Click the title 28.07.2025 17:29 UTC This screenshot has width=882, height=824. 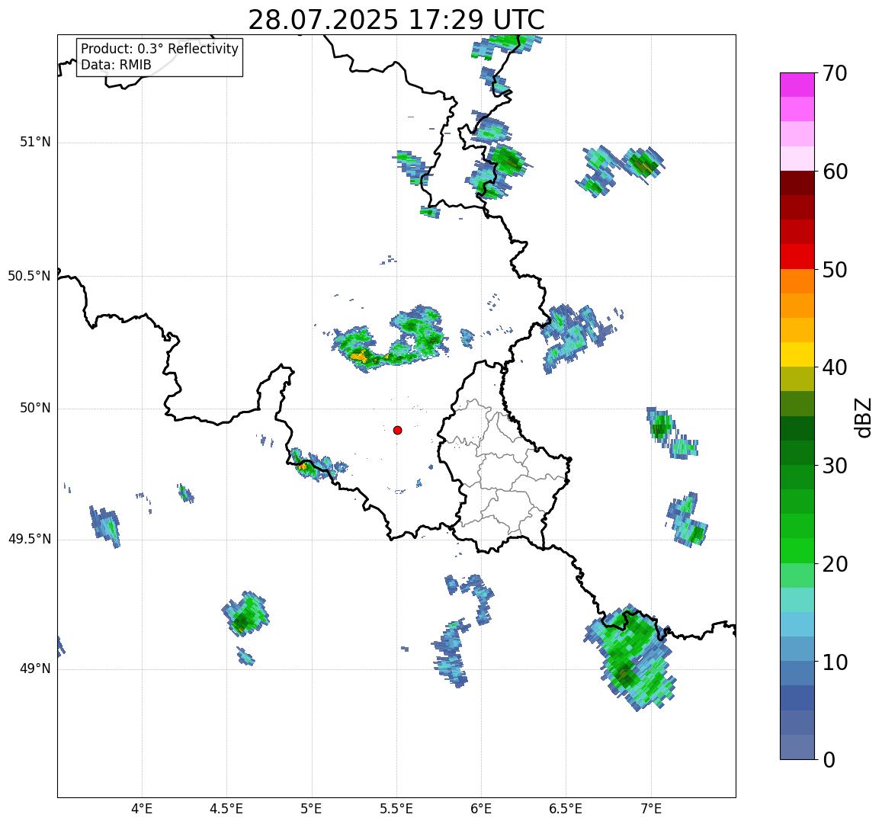coord(396,21)
